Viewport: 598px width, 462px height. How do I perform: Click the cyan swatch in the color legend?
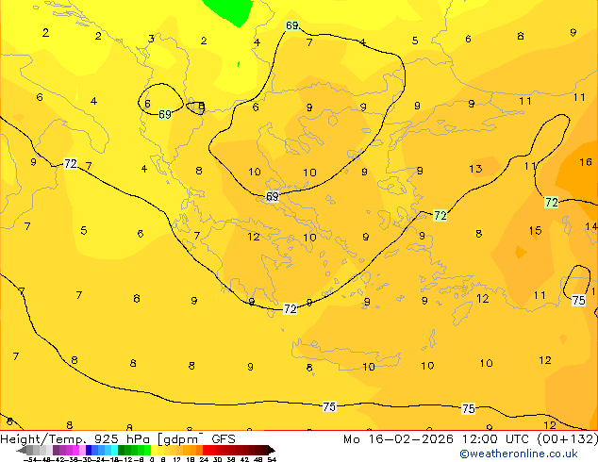[x=114, y=450]
